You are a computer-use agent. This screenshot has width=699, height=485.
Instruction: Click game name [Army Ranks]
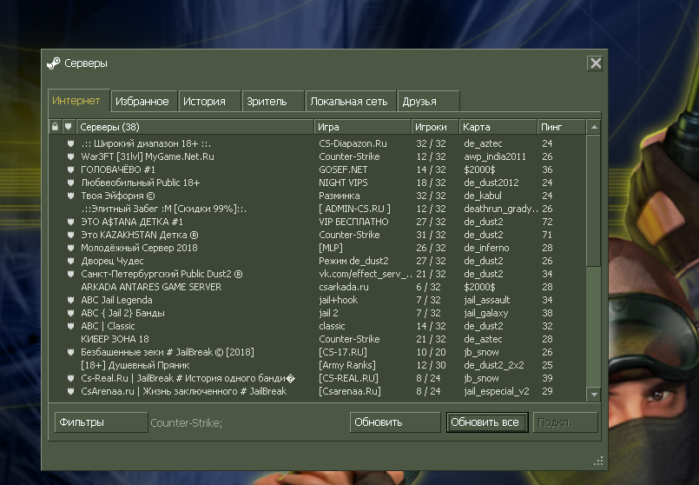[x=347, y=365]
